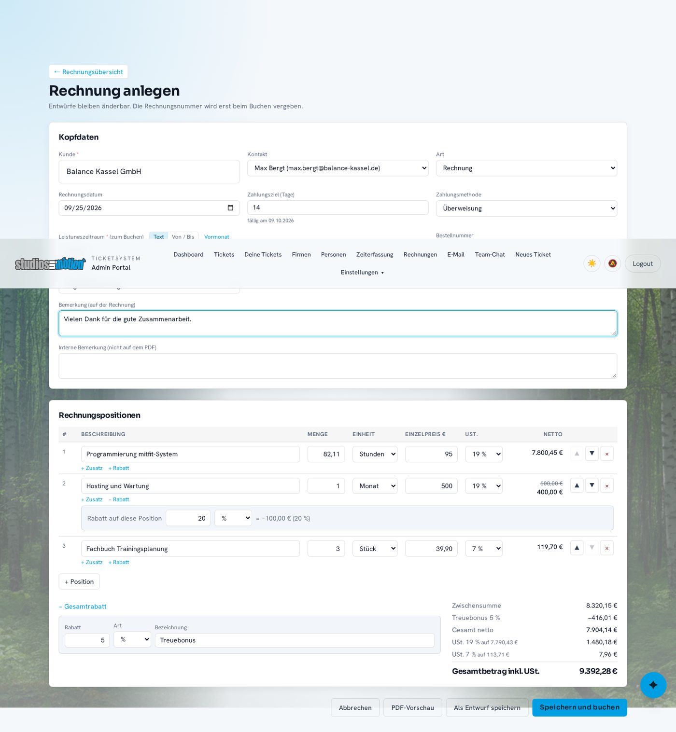676x732 pixels.
Task: Add Zusatz to Programmierung mitfit-System
Action: 92,468
